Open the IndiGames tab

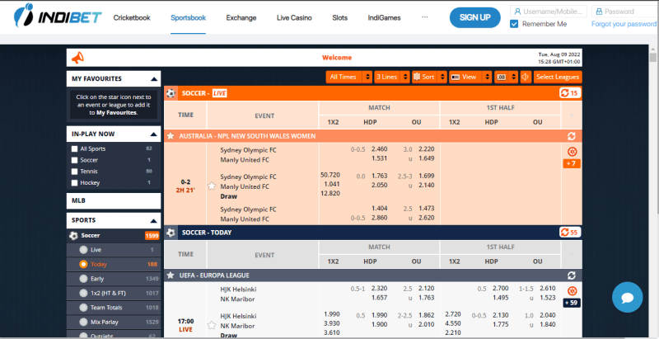pyautogui.click(x=384, y=17)
